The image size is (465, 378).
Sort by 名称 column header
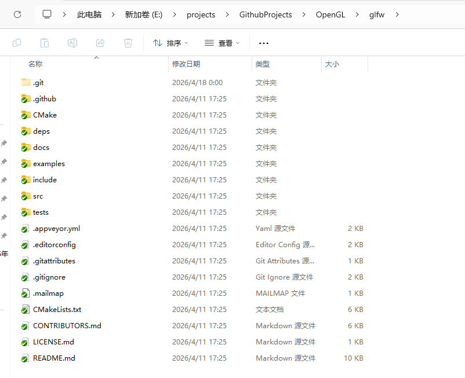pos(35,64)
